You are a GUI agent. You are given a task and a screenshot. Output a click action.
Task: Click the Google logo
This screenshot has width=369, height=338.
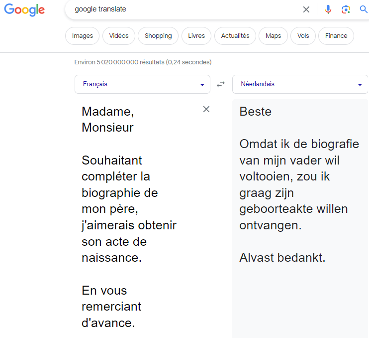click(24, 10)
